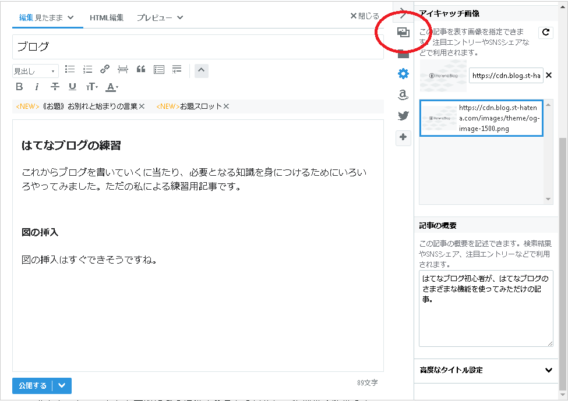This screenshot has width=568, height=401.
Task: Add more editing tools with the plus icon
Action: pos(403,138)
